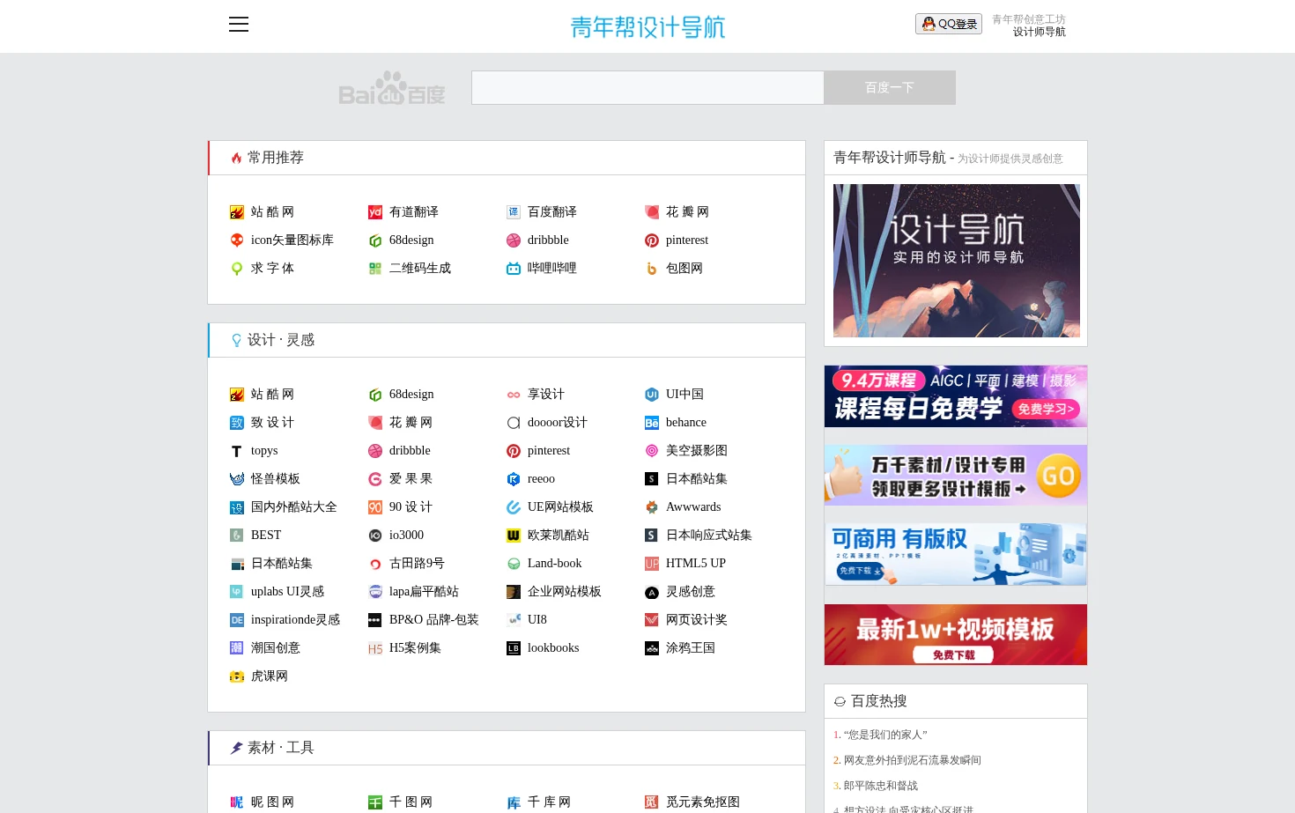Open the io3000 link
Viewport: 1295px width, 813px height.
coord(406,536)
